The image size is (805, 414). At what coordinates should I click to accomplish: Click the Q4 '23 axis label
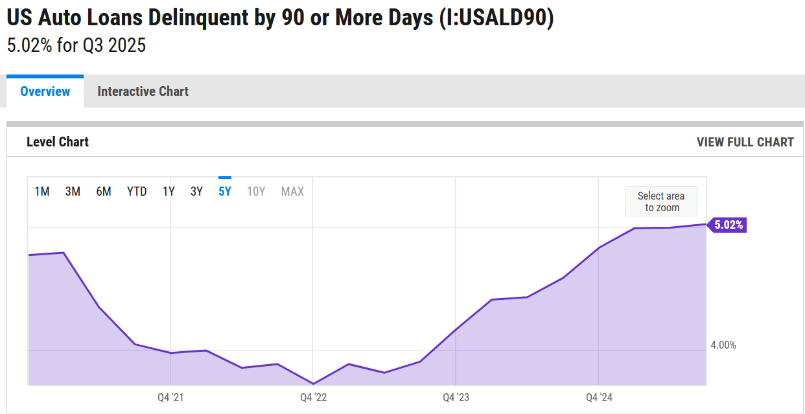(x=456, y=397)
